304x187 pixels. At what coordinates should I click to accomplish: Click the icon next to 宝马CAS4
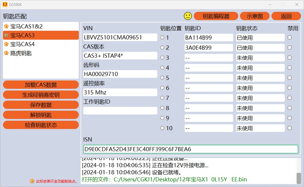[6, 44]
